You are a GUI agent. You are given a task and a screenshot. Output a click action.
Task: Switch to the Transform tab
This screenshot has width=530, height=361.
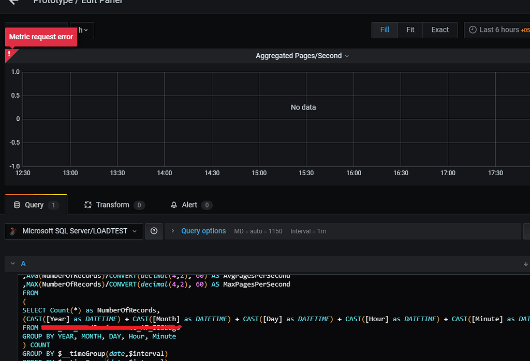point(114,205)
